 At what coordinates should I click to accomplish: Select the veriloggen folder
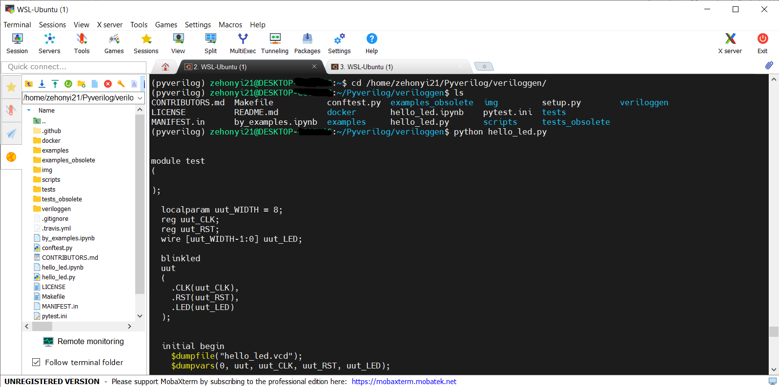[x=56, y=209]
